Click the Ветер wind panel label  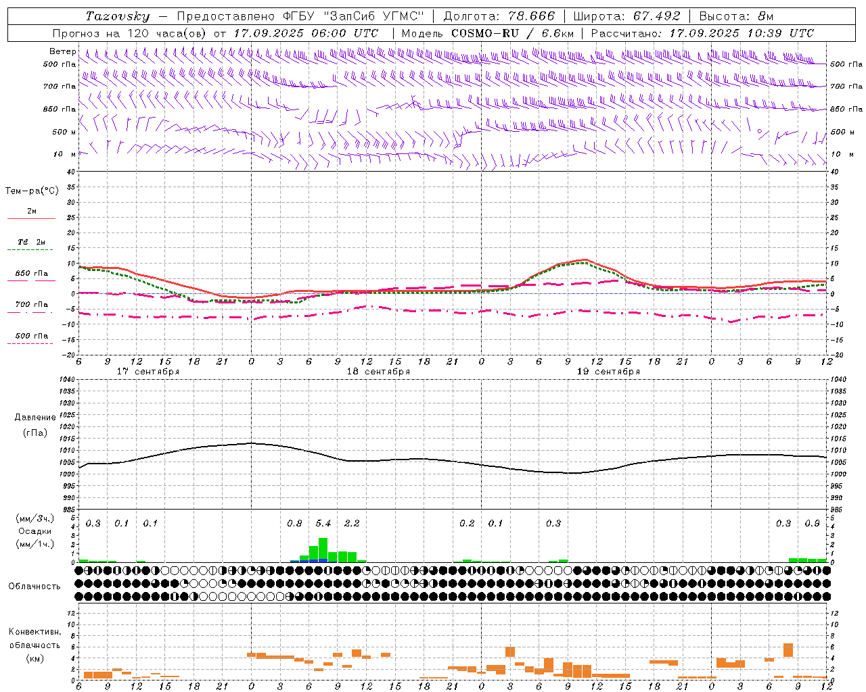click(x=62, y=51)
